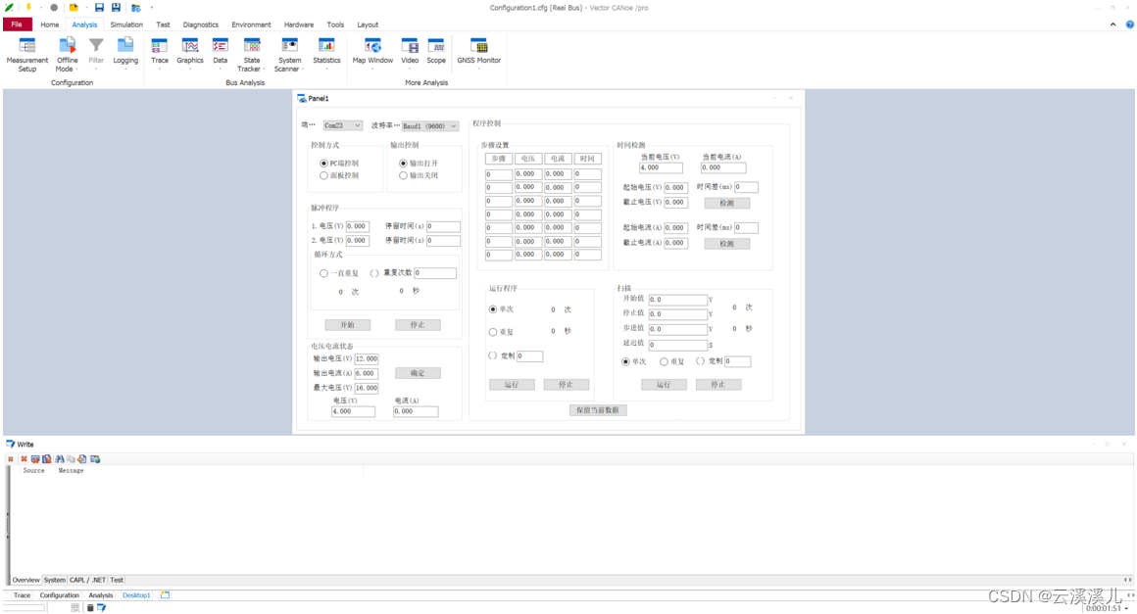Choose the 重复次数 radio option

(374, 273)
